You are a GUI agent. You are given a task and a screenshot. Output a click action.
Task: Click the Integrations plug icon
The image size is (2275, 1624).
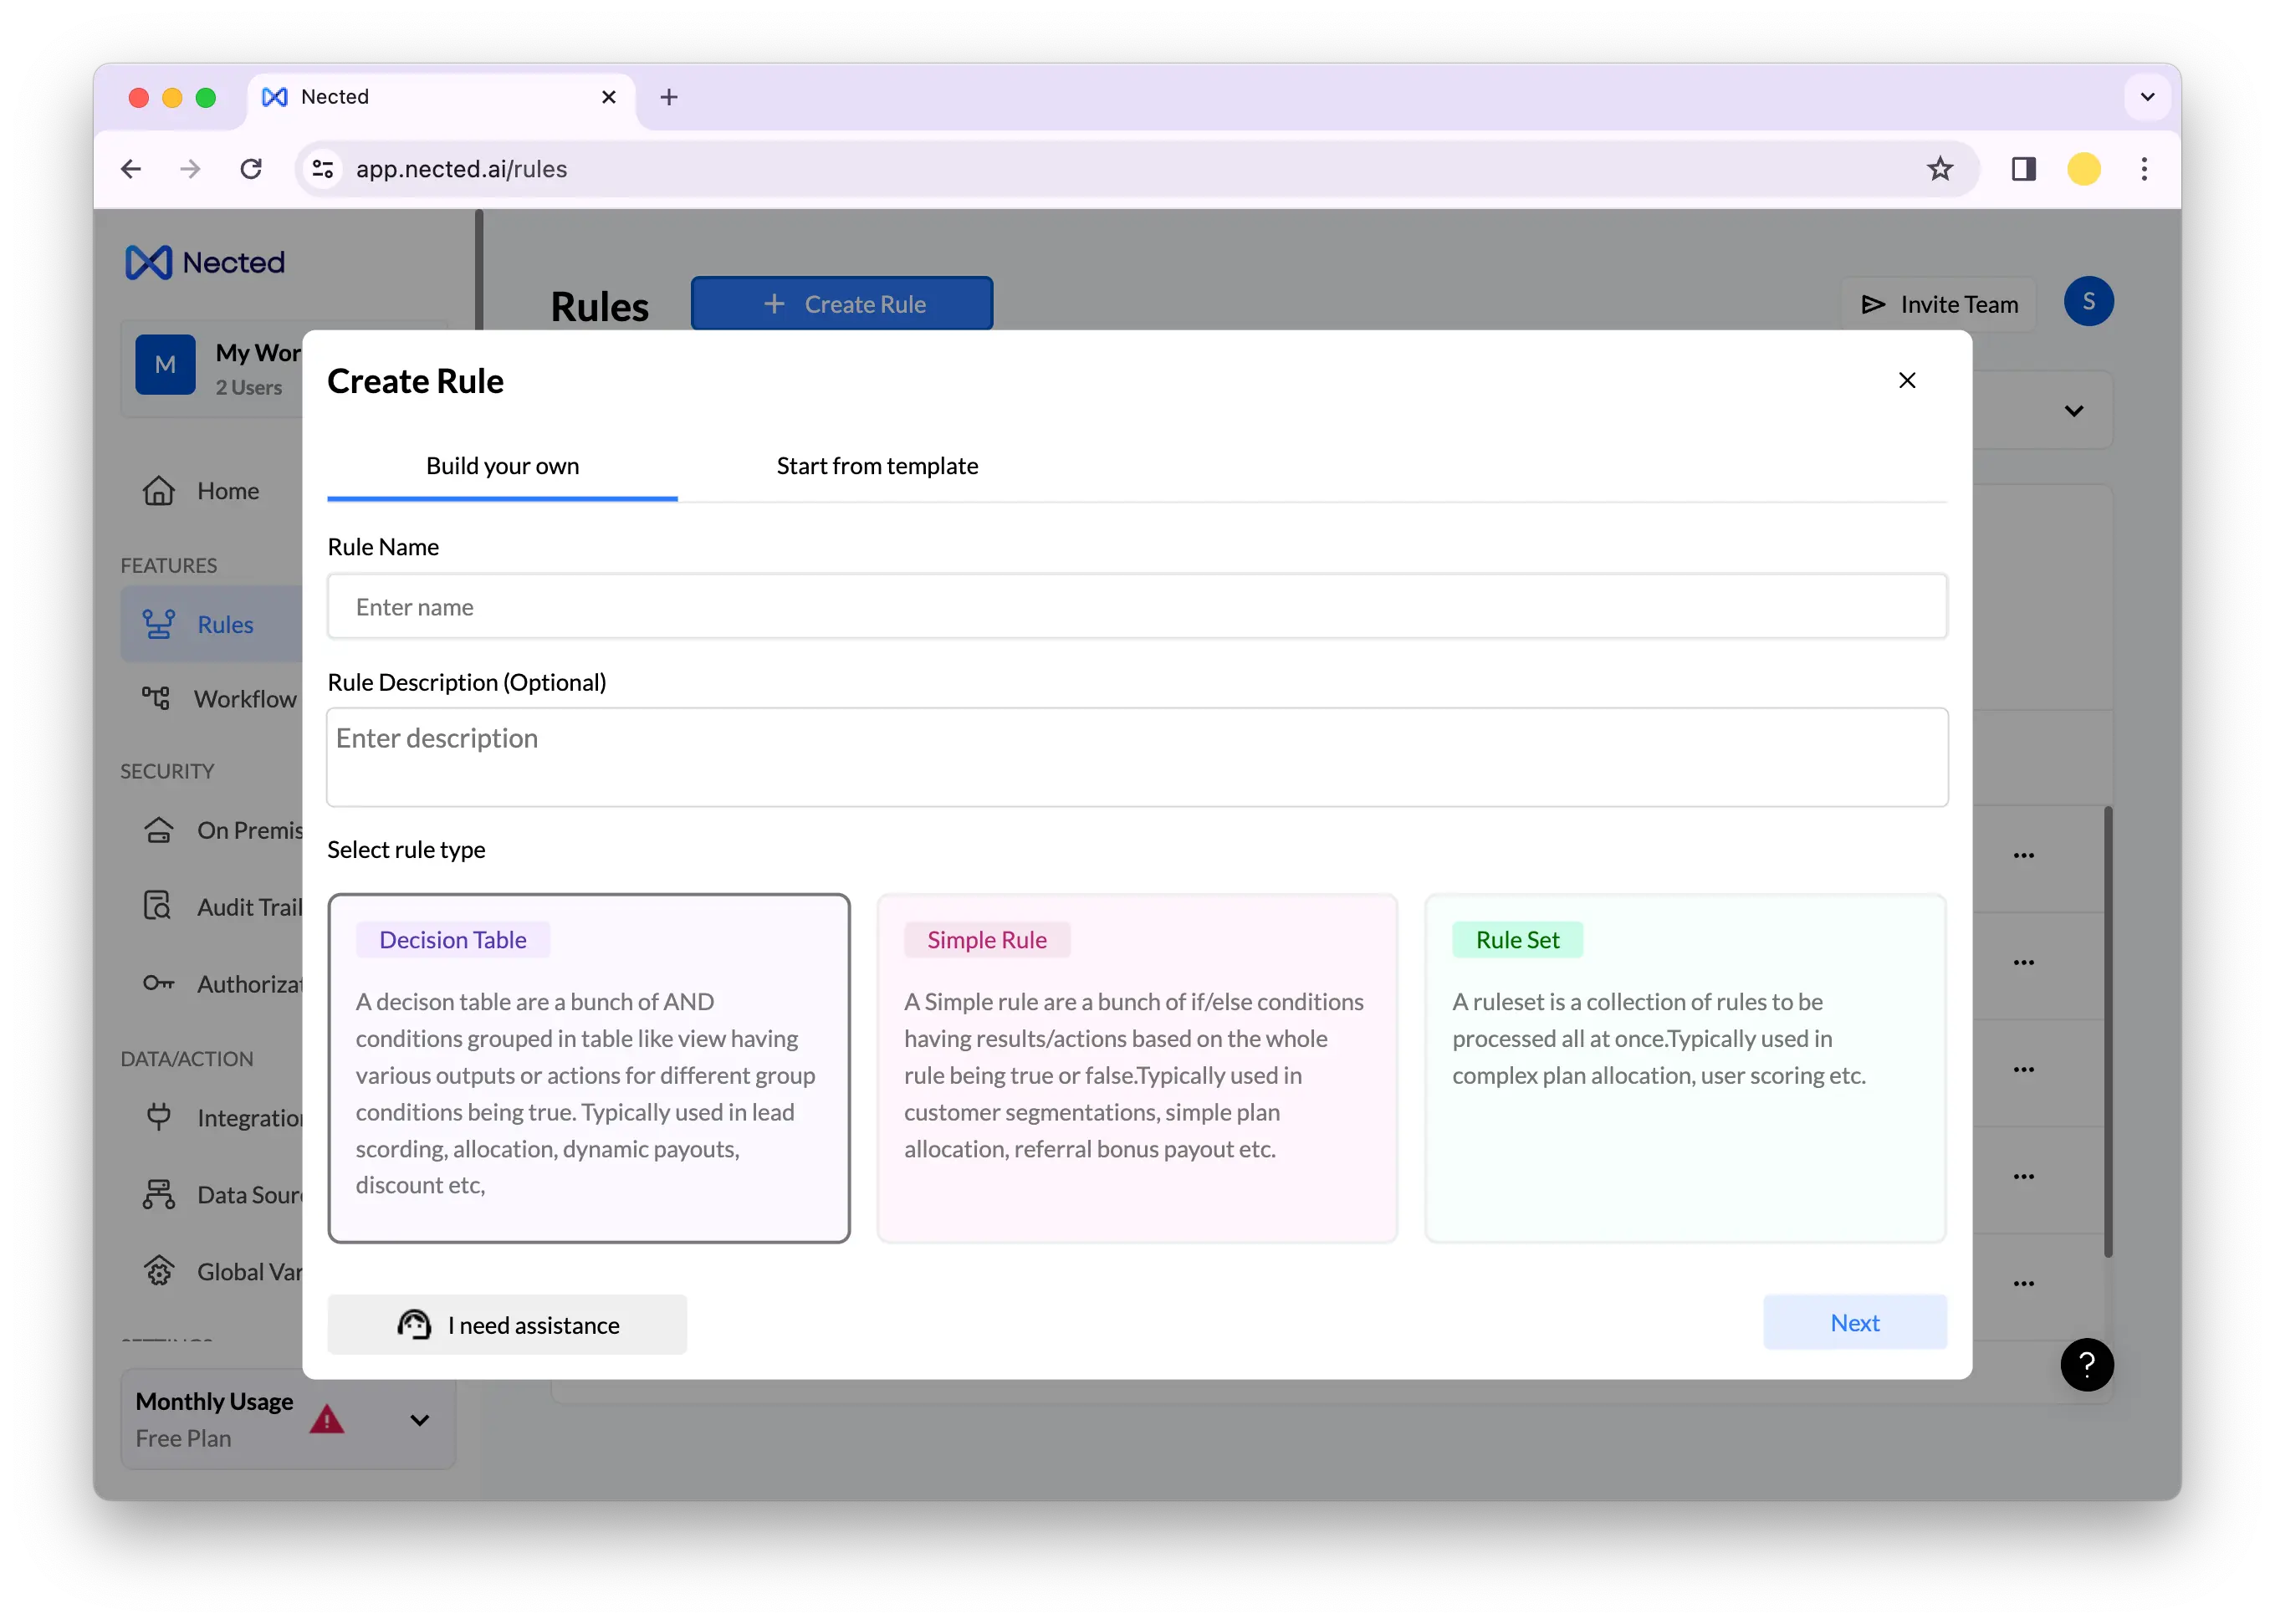pos(158,1116)
